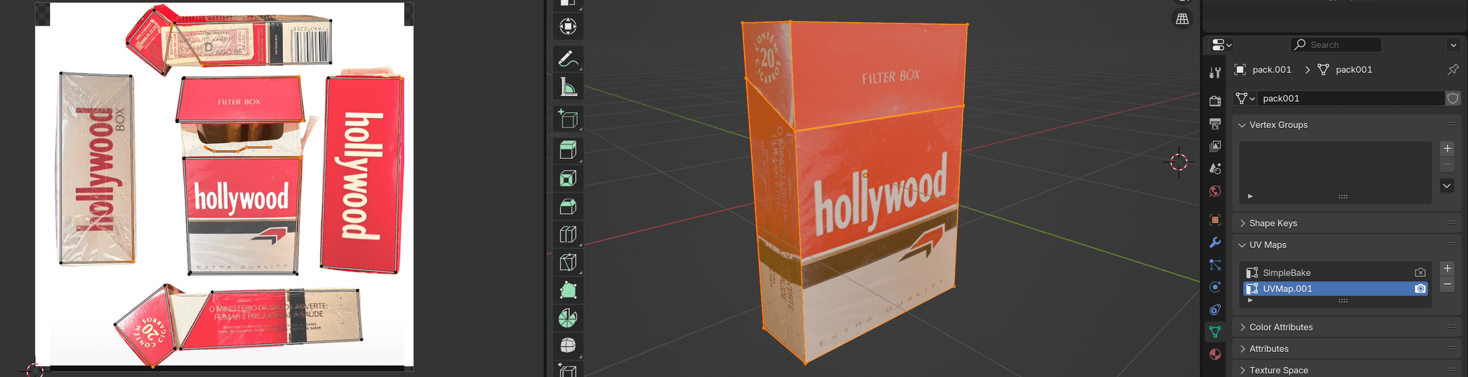
Task: Toggle the properties editor pin icon
Action: [1452, 69]
